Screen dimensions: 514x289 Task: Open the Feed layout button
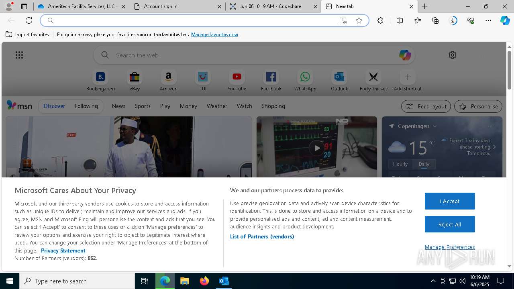coord(426,106)
